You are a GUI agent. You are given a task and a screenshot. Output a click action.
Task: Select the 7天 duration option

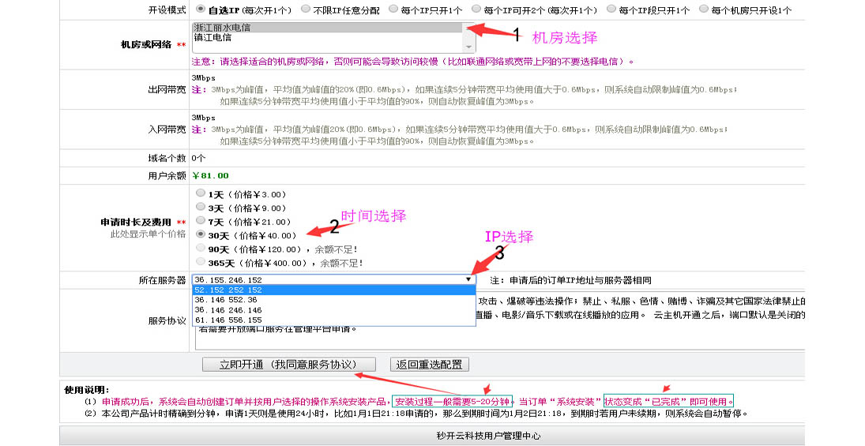click(x=201, y=221)
